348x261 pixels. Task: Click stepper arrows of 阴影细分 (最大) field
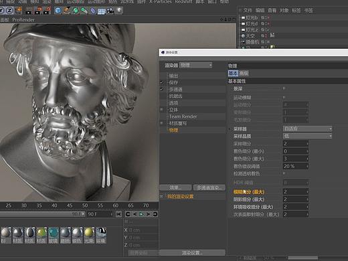click(307, 199)
